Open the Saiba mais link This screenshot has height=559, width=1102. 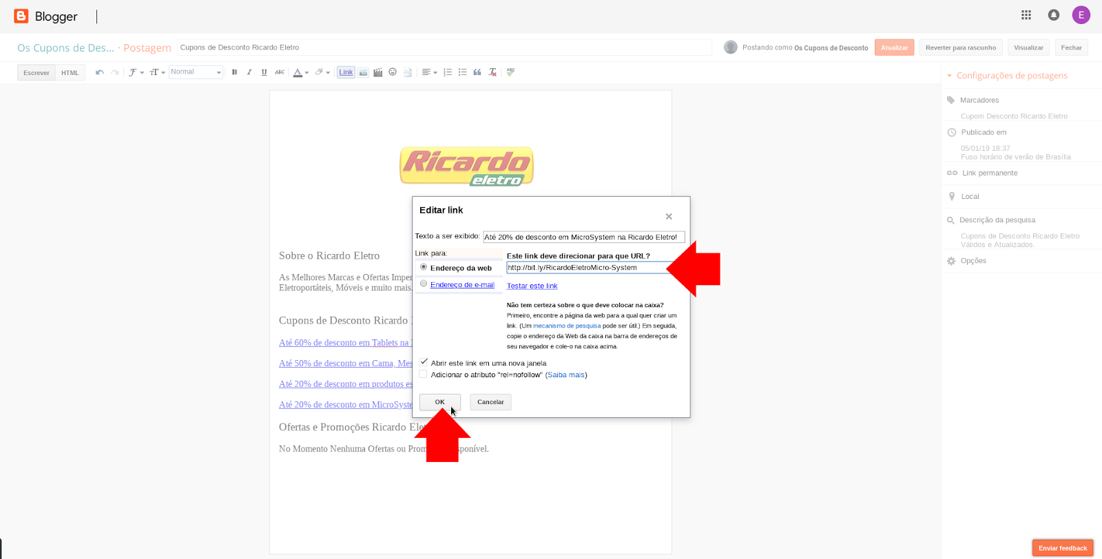[566, 375]
